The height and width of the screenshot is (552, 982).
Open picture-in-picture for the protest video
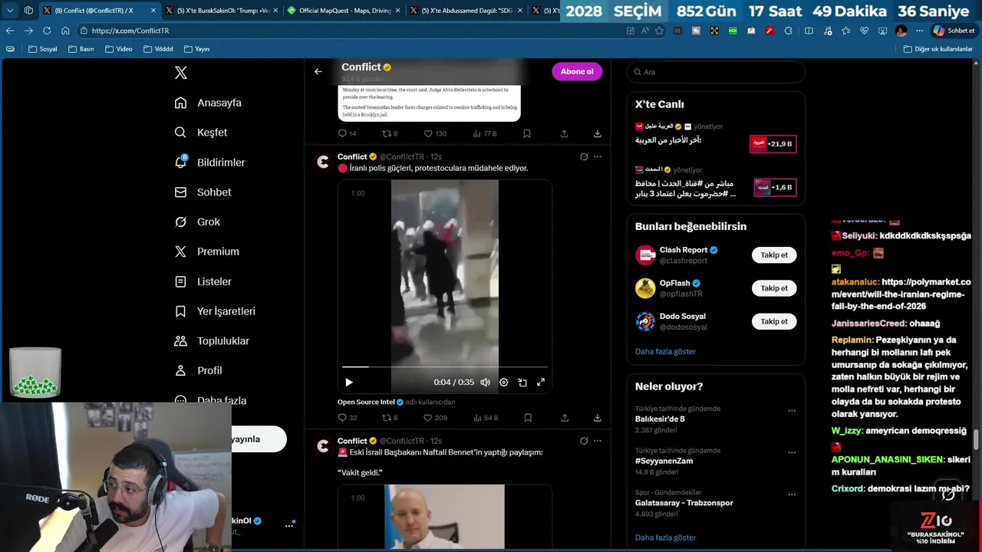[x=522, y=382]
